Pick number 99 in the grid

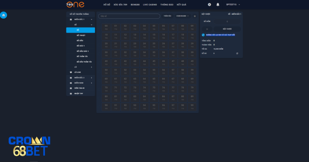(x=192, y=107)
